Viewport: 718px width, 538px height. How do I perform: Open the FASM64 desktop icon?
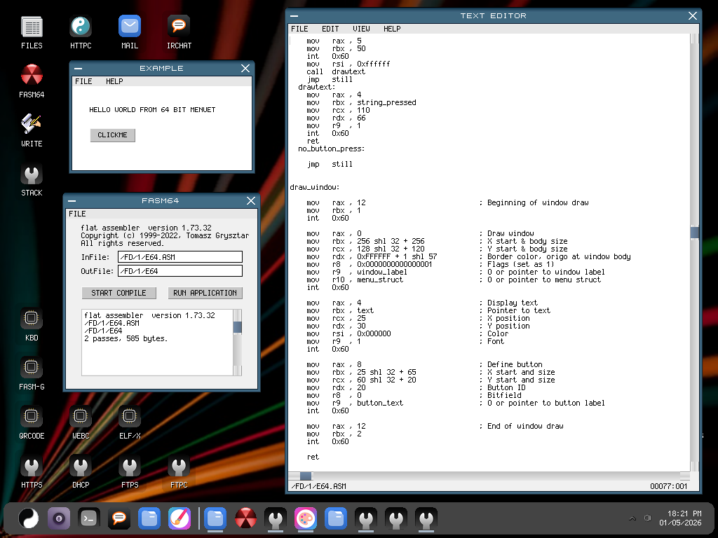pos(32,81)
